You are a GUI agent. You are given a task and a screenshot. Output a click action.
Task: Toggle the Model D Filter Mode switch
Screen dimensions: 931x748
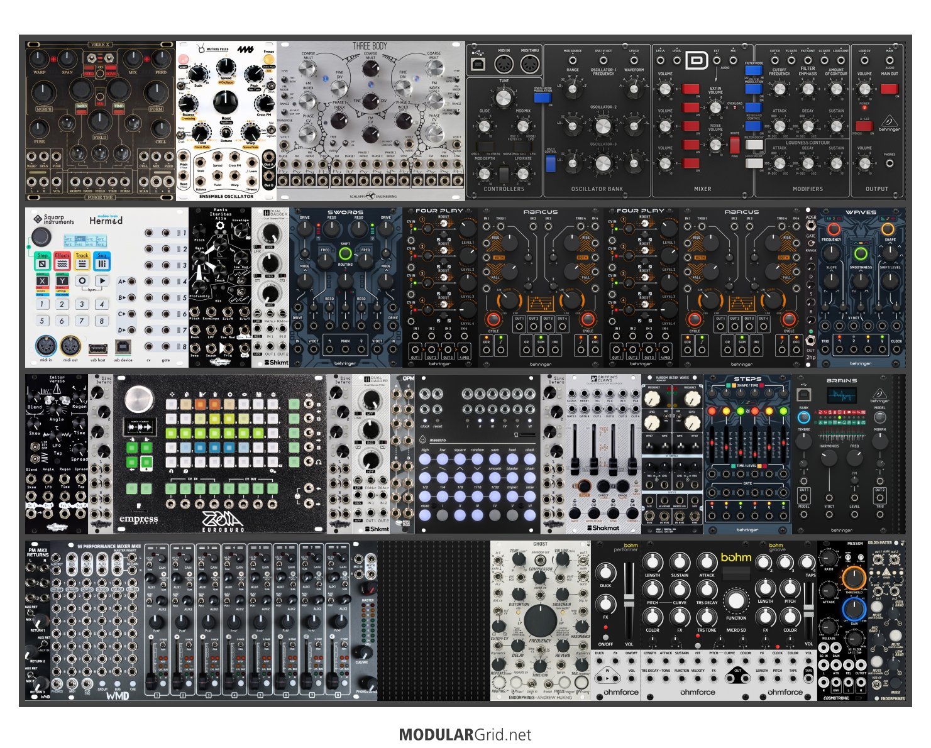pyautogui.click(x=754, y=70)
